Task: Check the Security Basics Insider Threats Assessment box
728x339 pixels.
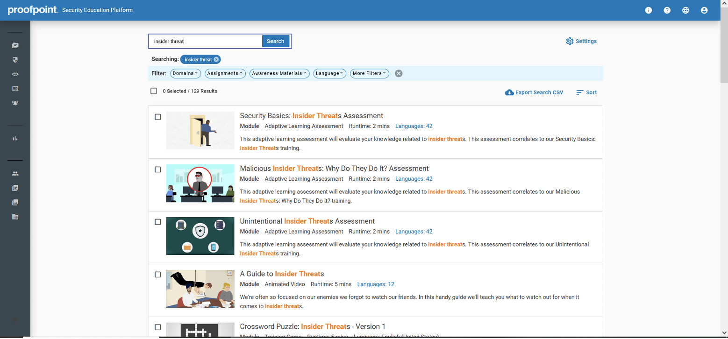Action: 158,117
